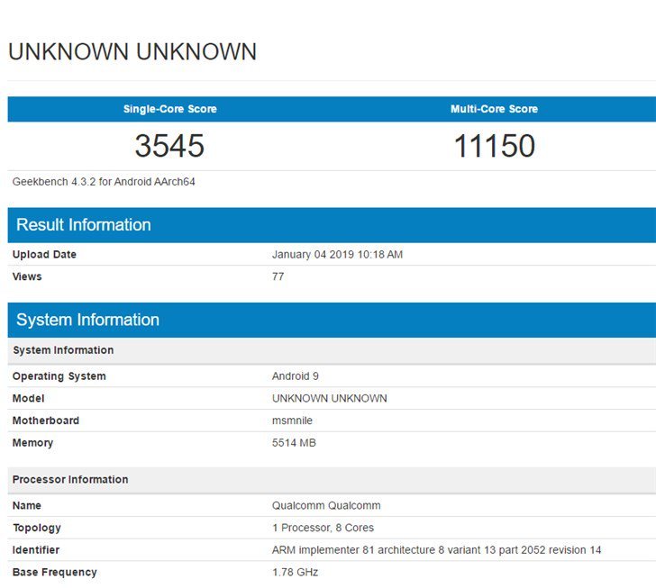
Task: Select the Operating System label
Action: (59, 376)
